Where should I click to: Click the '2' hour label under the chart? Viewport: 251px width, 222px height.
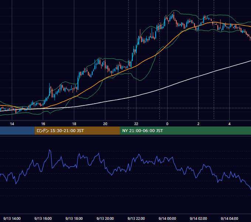pyautogui.click(x=198, y=124)
